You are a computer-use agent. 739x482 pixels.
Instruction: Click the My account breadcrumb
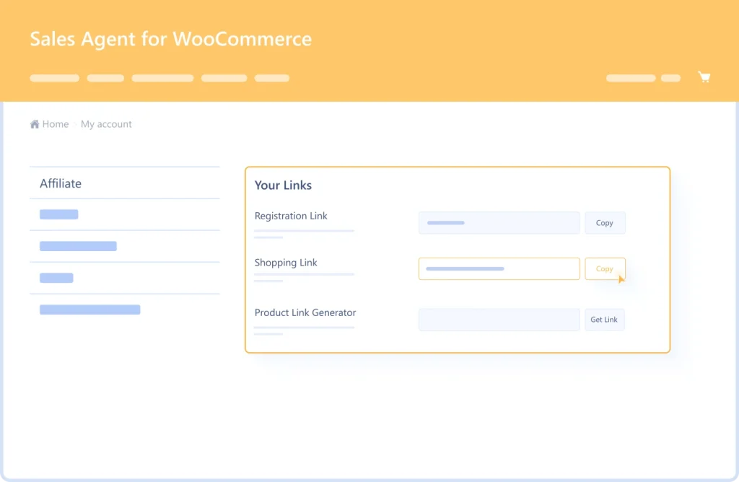(106, 124)
